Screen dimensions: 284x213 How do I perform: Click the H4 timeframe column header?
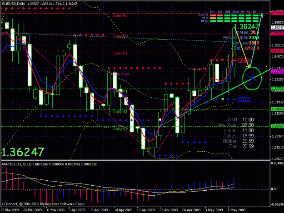coord(248,12)
